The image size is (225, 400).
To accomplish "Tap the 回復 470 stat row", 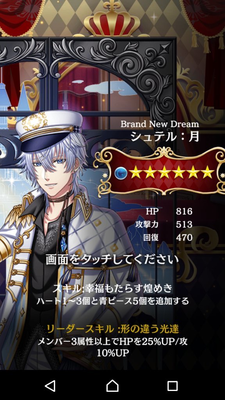I will (x=168, y=238).
